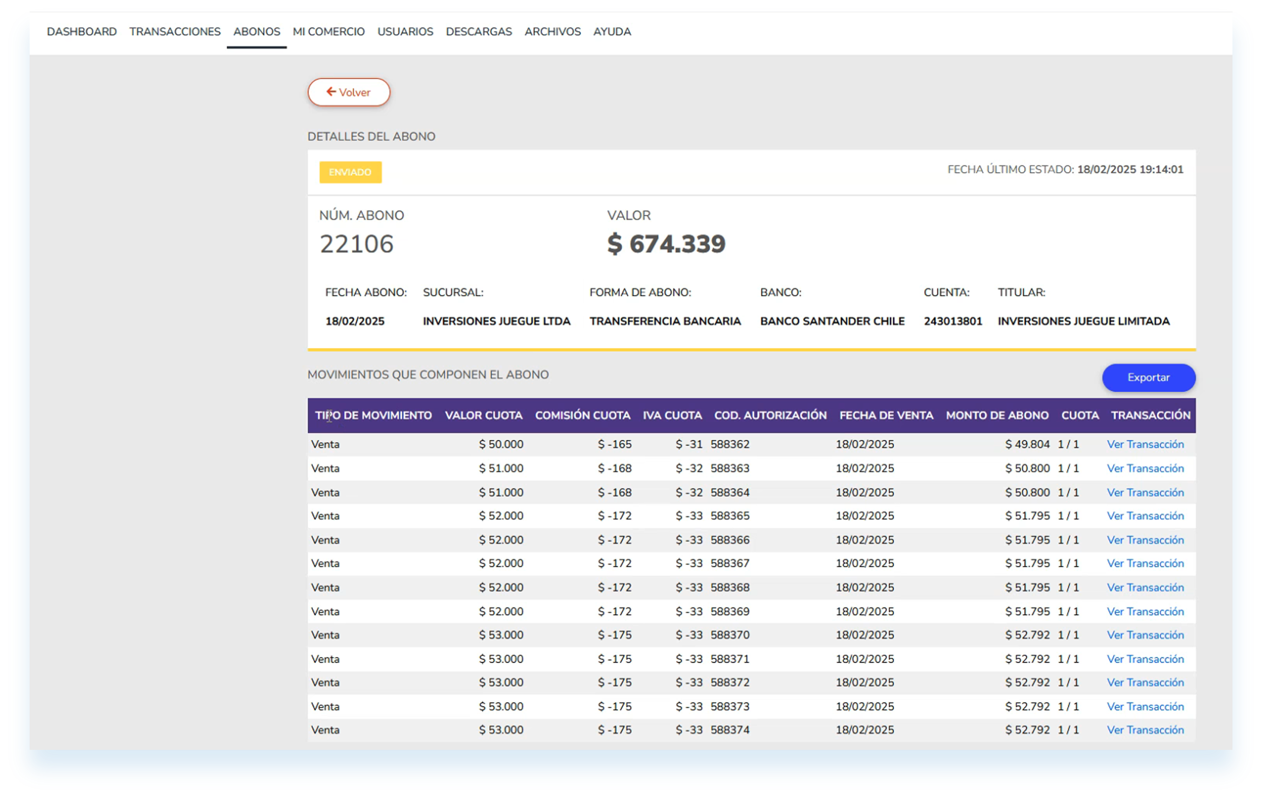Open Ver Transacción for authorization 588363
Viewport: 1263px width, 798px height.
(x=1145, y=468)
